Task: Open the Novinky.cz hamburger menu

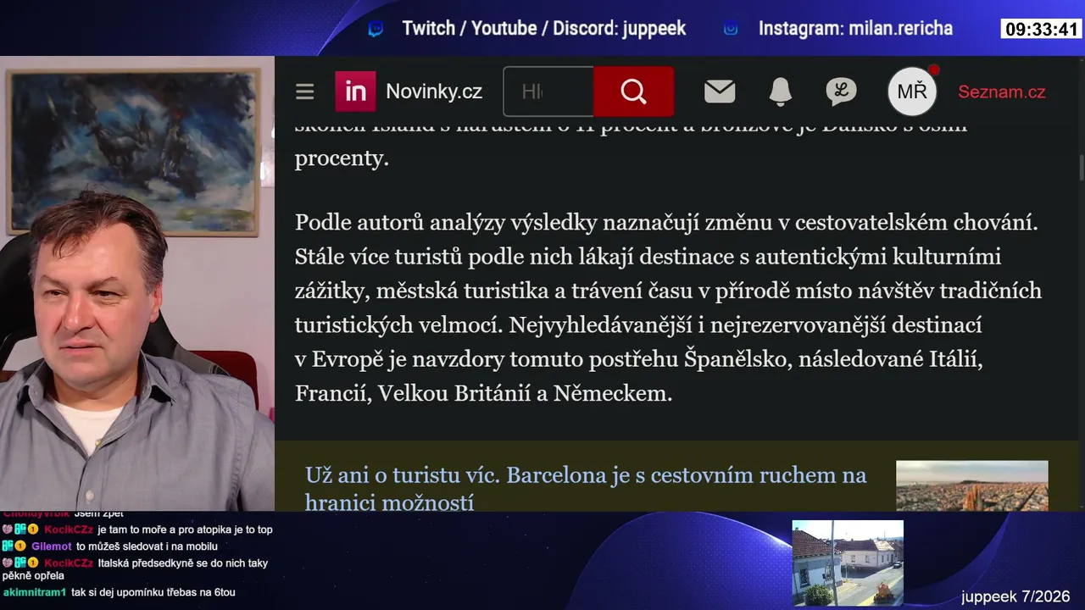Action: point(305,91)
